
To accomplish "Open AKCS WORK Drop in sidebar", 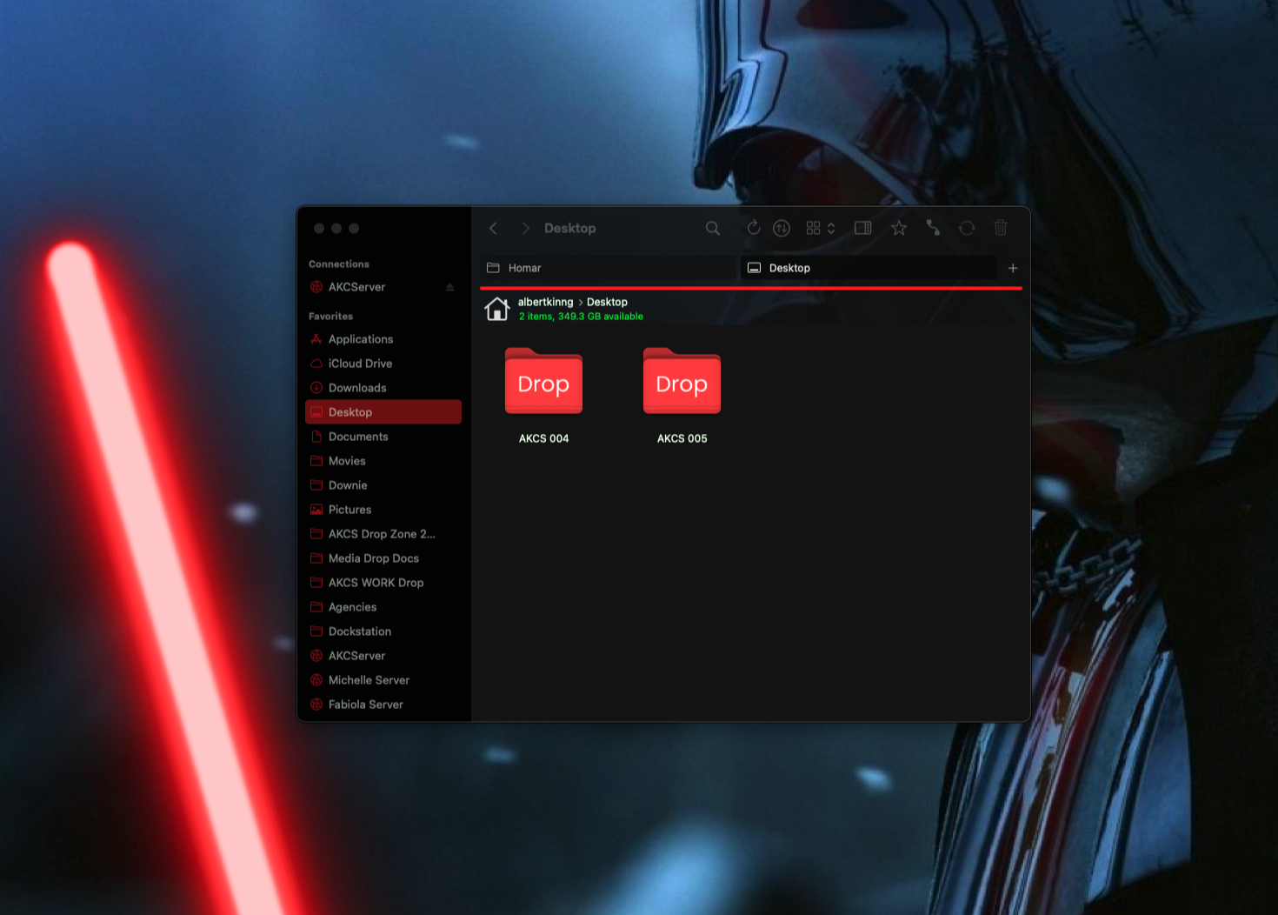I will pos(383,583).
